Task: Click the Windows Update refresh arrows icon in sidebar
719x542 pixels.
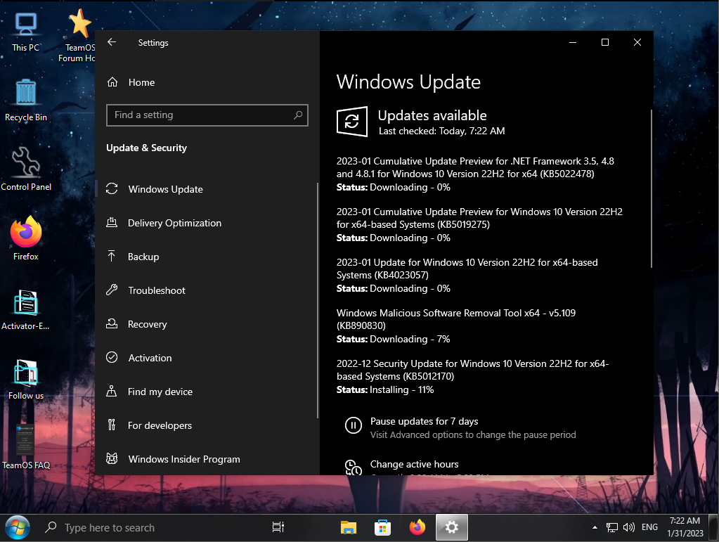Action: [x=112, y=188]
